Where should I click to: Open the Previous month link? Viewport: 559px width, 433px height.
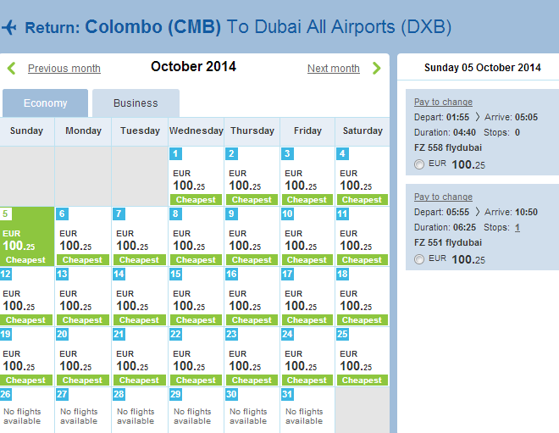click(x=64, y=68)
